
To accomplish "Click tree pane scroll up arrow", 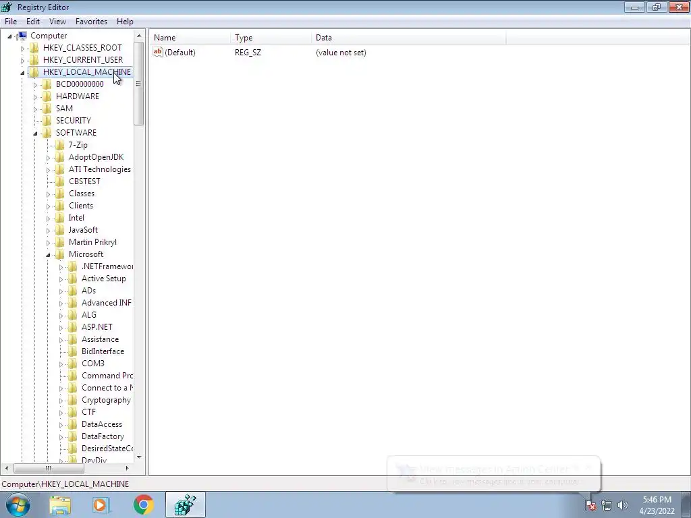I will point(139,36).
